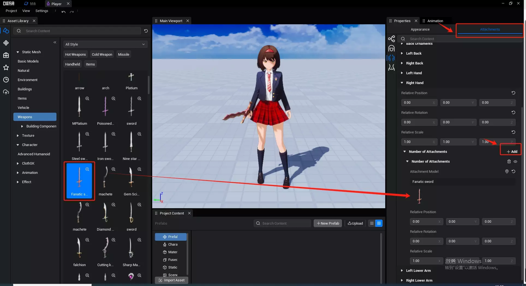Reset Right Hand Relative Rotation values
Viewport: 526px width, 286px height.
(513, 112)
